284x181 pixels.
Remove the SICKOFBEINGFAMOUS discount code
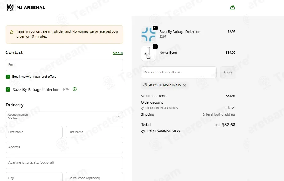point(184,85)
